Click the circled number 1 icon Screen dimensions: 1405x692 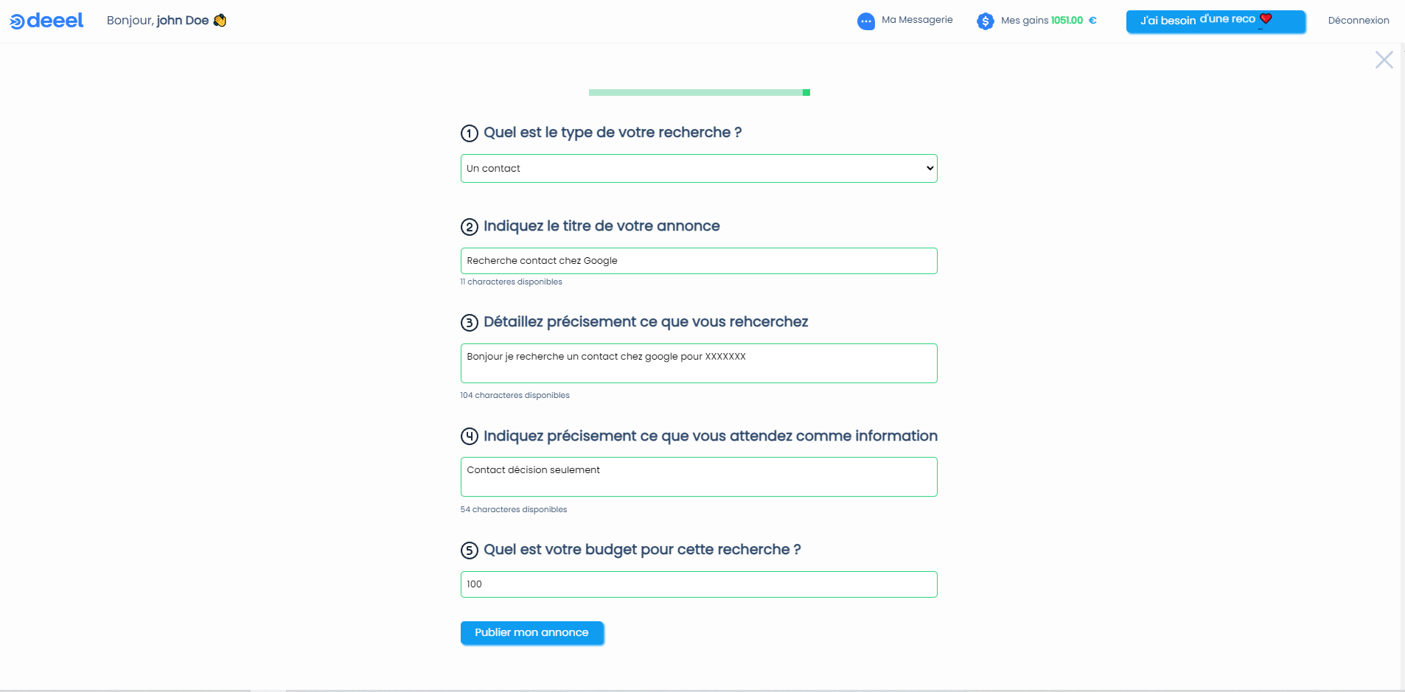point(470,133)
